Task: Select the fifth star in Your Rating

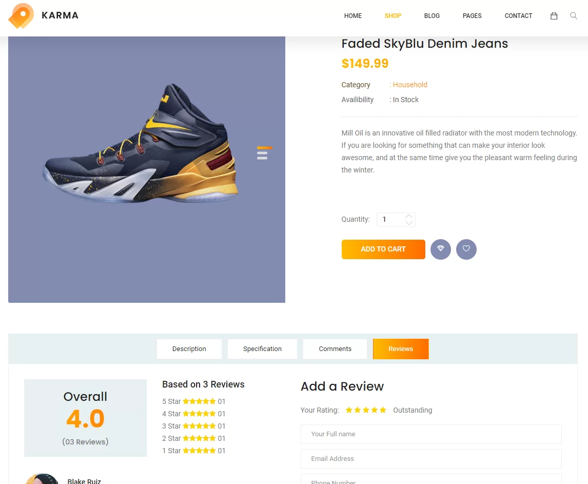Action: [x=383, y=410]
